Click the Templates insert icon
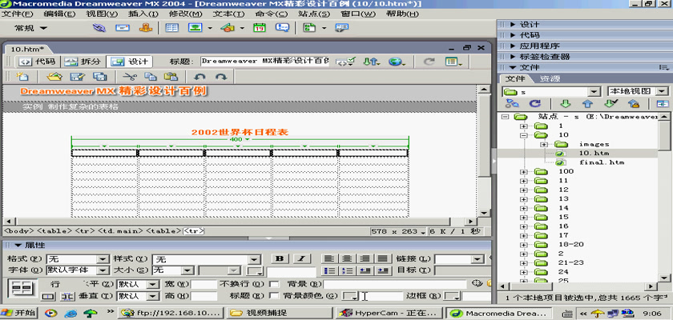The width and height of the screenshot is (673, 320). (x=309, y=28)
